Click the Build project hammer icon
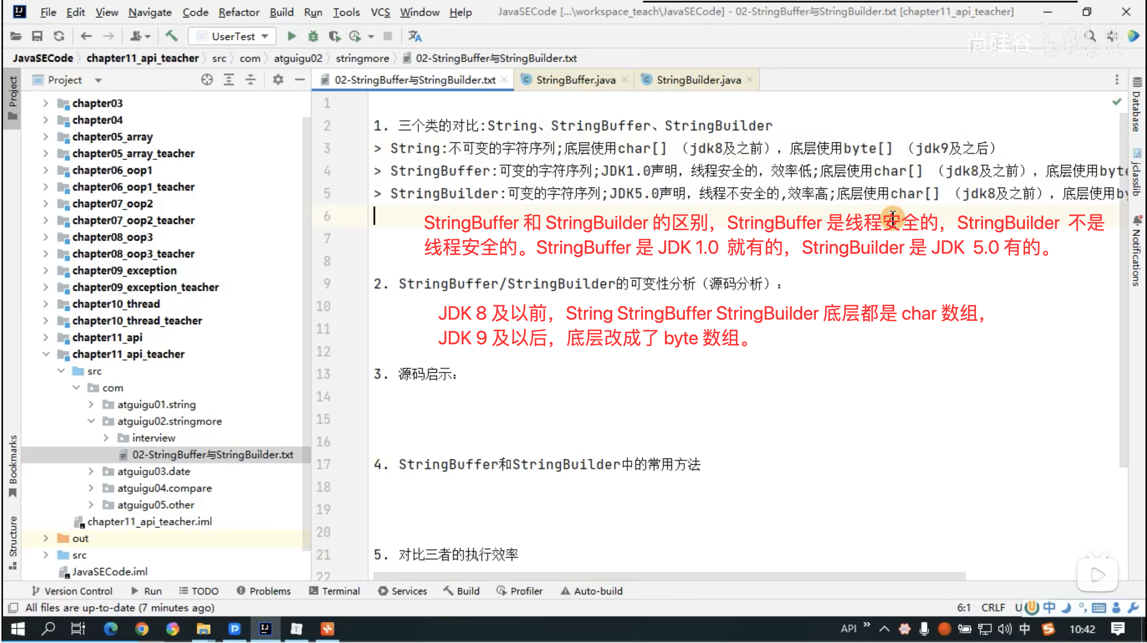1147x643 pixels. tap(171, 36)
